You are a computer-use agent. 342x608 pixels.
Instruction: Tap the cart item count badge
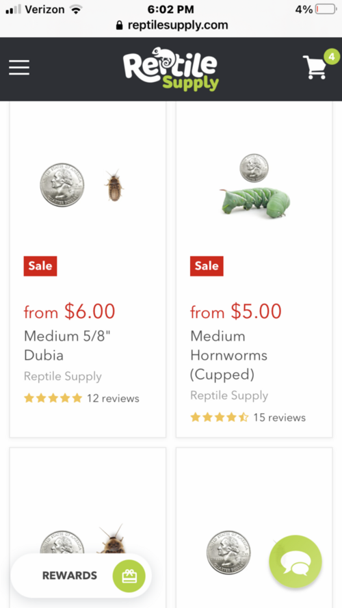coord(331,57)
